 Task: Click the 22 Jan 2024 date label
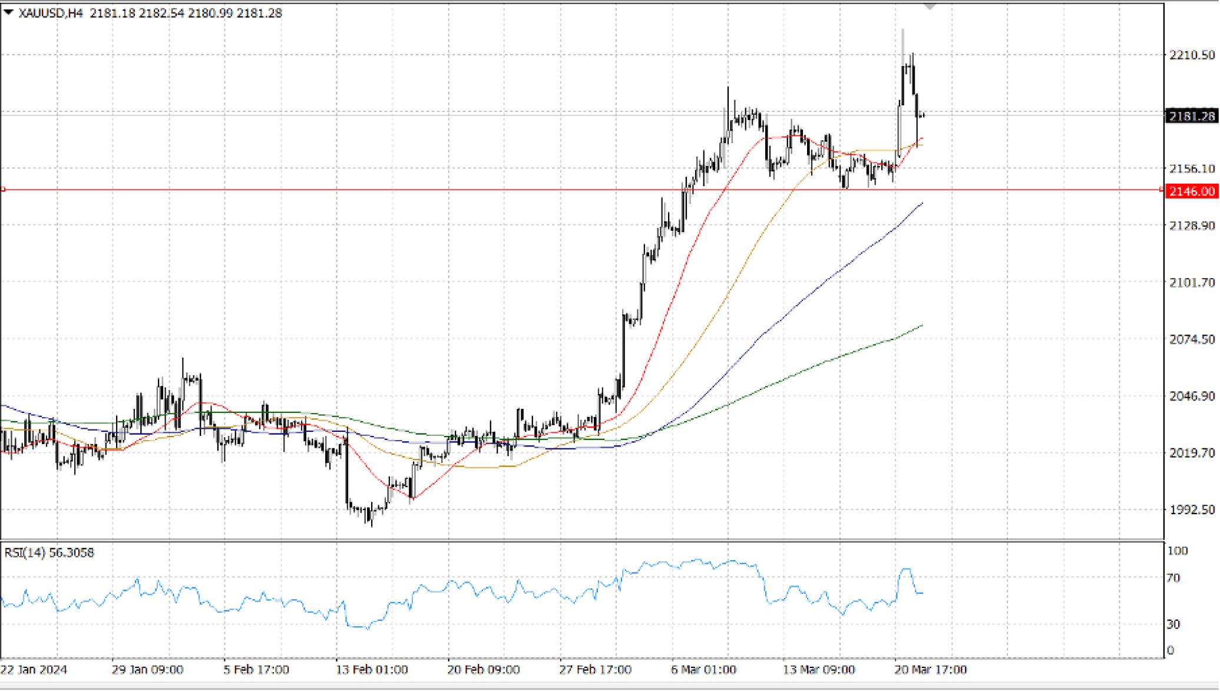34,670
